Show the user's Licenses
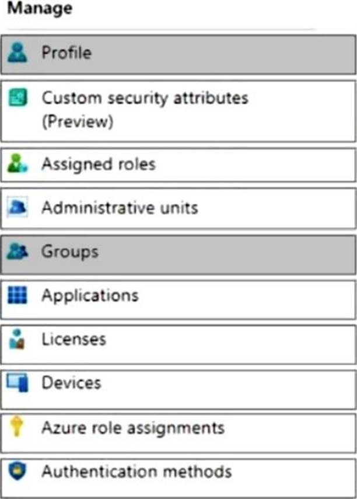This screenshot has width=357, height=499. point(73,340)
